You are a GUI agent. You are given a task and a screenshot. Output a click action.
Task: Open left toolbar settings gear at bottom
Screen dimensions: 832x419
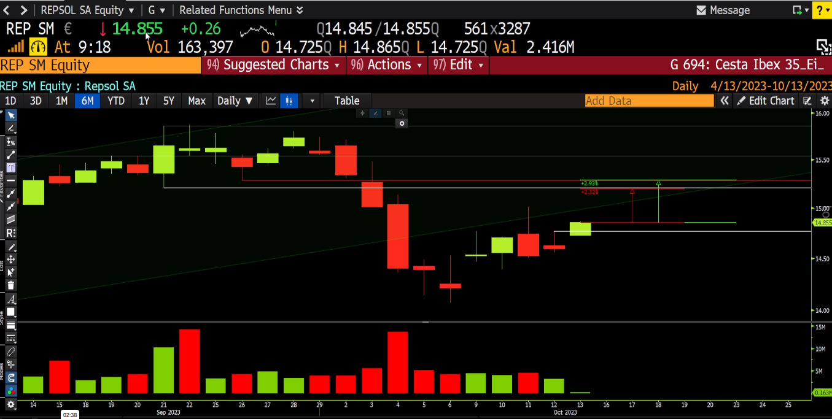click(x=11, y=404)
